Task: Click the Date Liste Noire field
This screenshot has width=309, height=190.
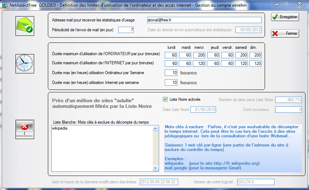Action: click(203, 110)
